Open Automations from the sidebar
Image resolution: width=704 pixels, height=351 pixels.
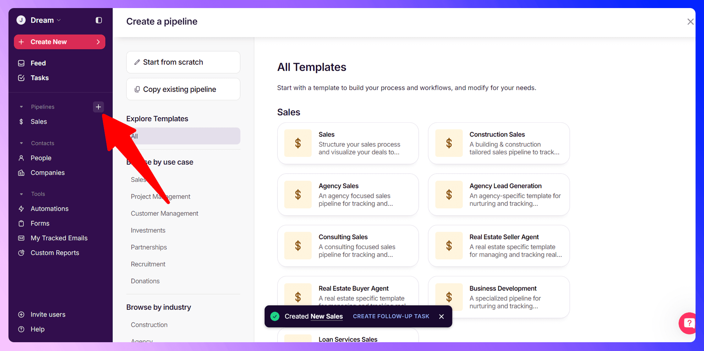pos(49,208)
